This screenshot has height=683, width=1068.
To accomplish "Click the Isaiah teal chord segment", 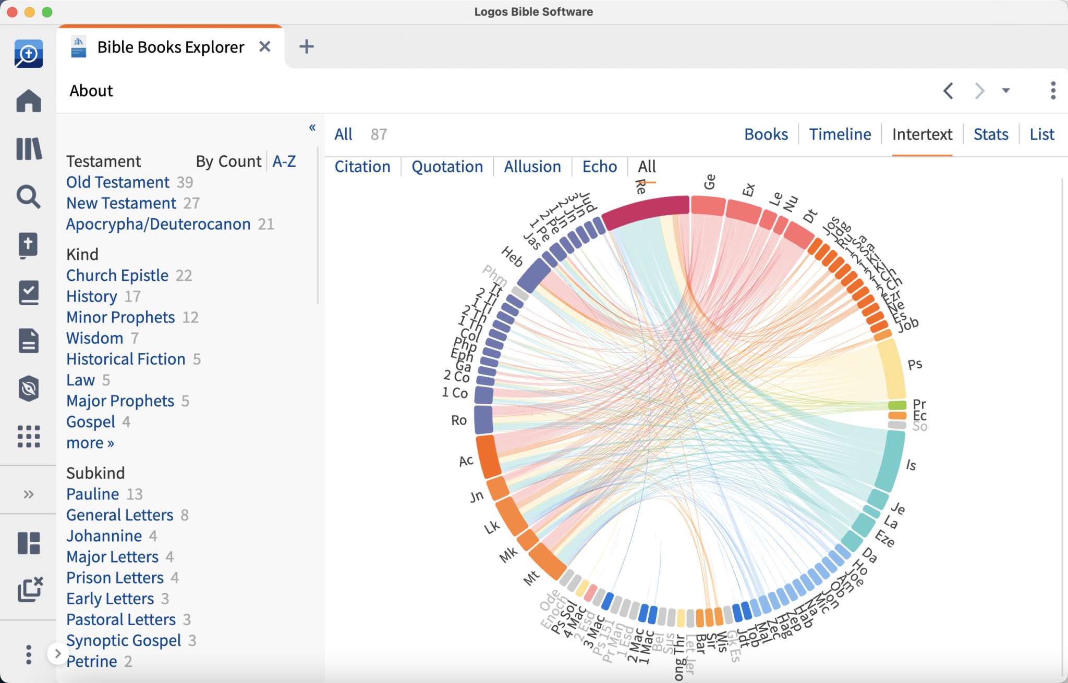I will (891, 460).
